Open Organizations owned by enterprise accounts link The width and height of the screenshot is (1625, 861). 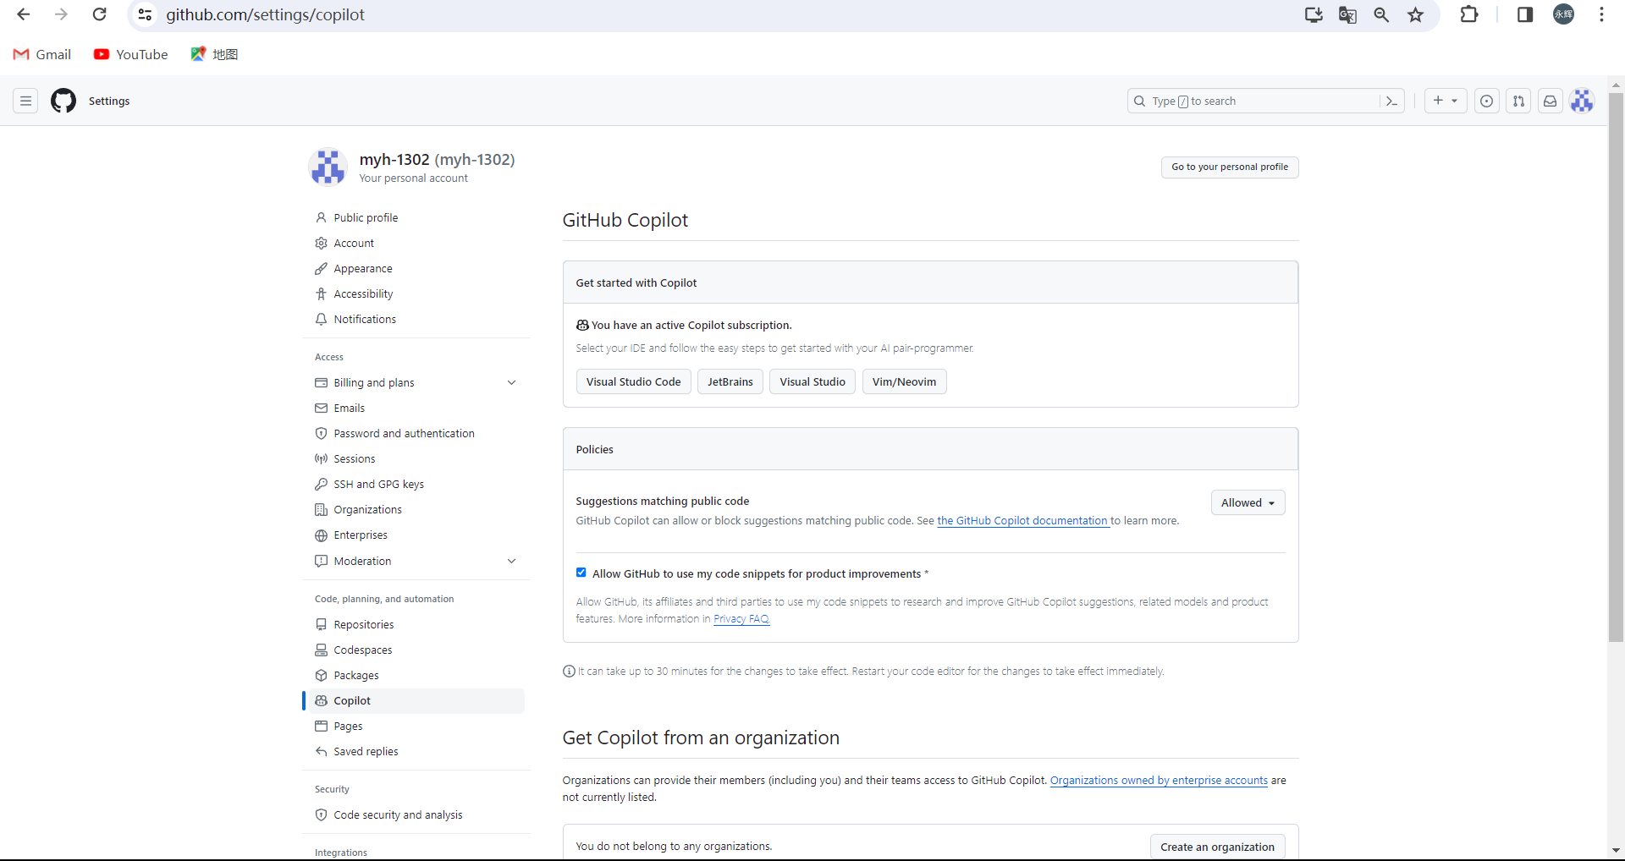coord(1159,781)
